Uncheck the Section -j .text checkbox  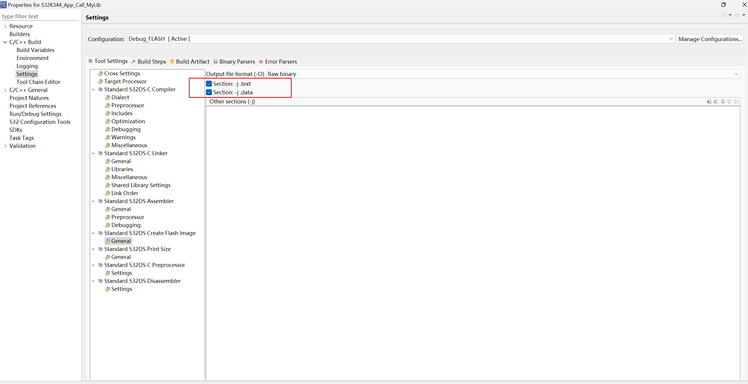pyautogui.click(x=209, y=84)
